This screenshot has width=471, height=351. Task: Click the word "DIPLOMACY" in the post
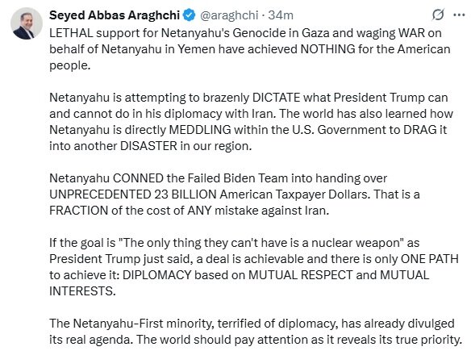156,275
